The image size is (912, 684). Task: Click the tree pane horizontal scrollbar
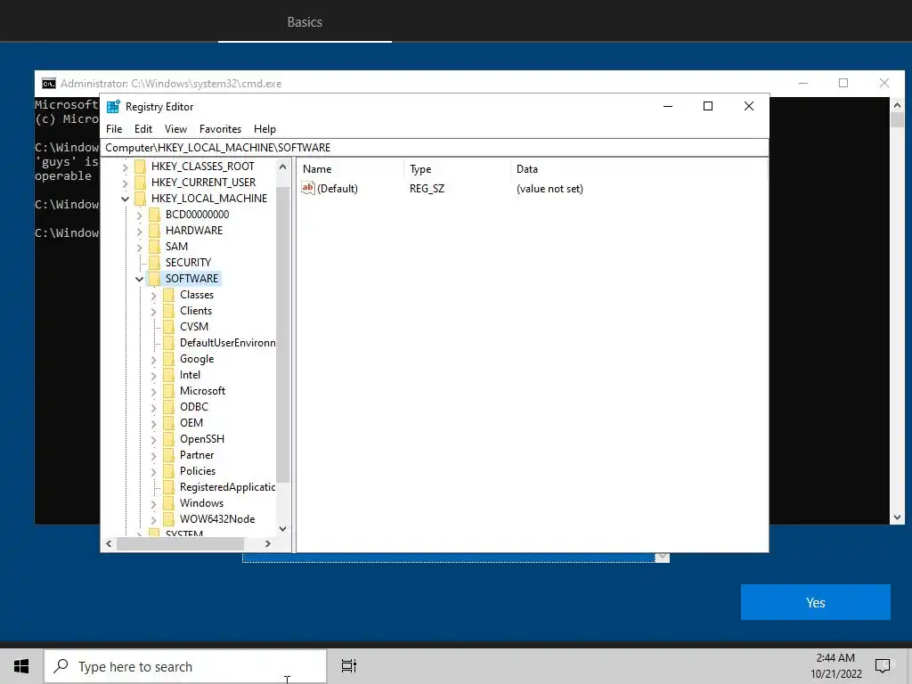click(180, 544)
